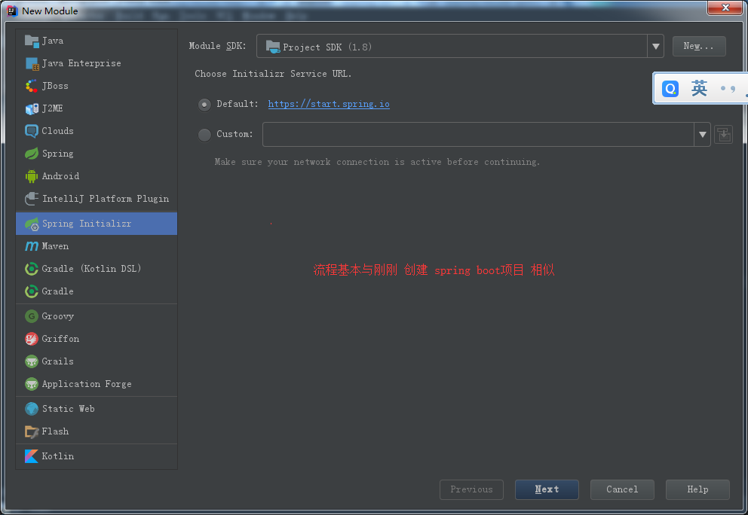
Task: Select the Groovy G icon
Action: pyautogui.click(x=32, y=316)
